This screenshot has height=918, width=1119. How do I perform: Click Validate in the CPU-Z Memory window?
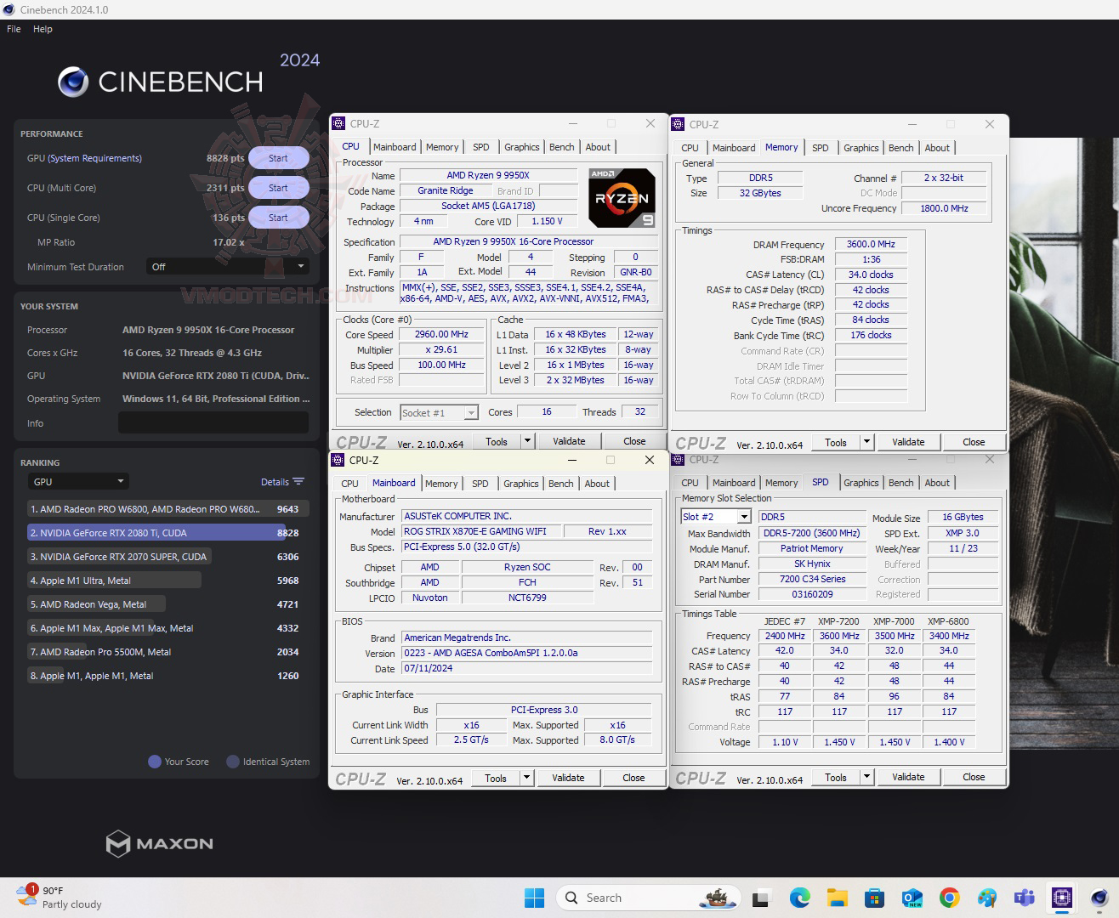908,441
